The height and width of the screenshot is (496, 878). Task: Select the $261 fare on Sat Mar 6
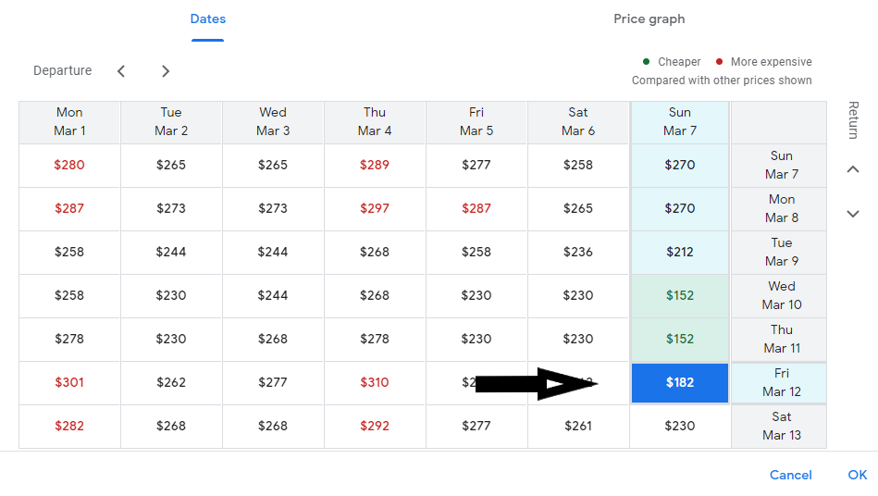pyautogui.click(x=578, y=426)
